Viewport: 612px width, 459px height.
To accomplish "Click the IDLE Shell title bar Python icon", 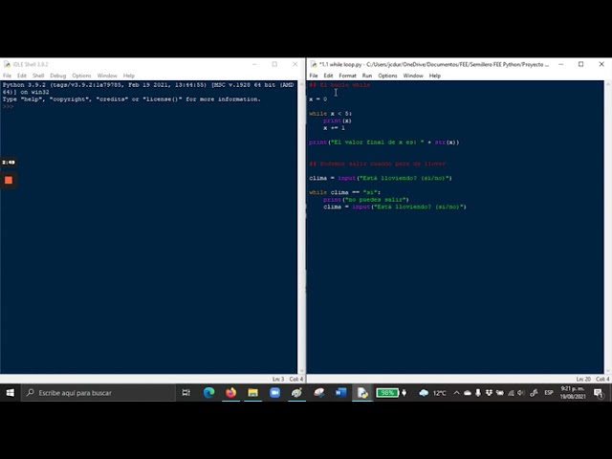I will coord(7,64).
